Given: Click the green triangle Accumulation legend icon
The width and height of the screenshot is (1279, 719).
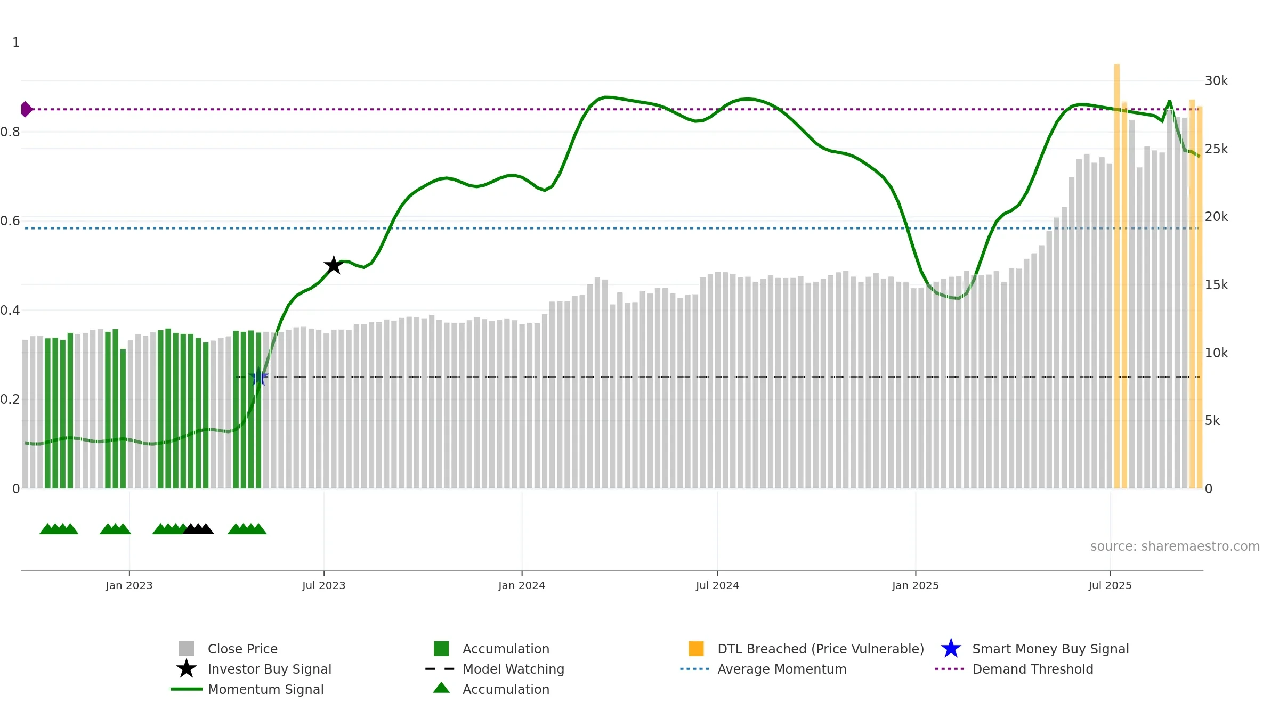Looking at the screenshot, I should pos(441,688).
